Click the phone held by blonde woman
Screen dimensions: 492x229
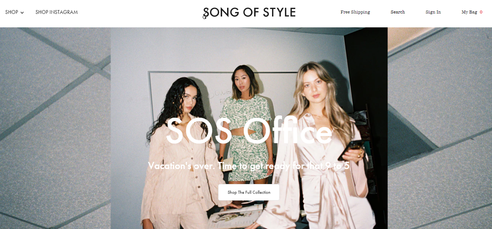click(x=350, y=149)
